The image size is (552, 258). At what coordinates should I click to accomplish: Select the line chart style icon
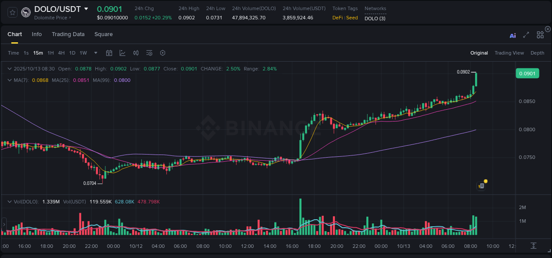tap(121, 53)
